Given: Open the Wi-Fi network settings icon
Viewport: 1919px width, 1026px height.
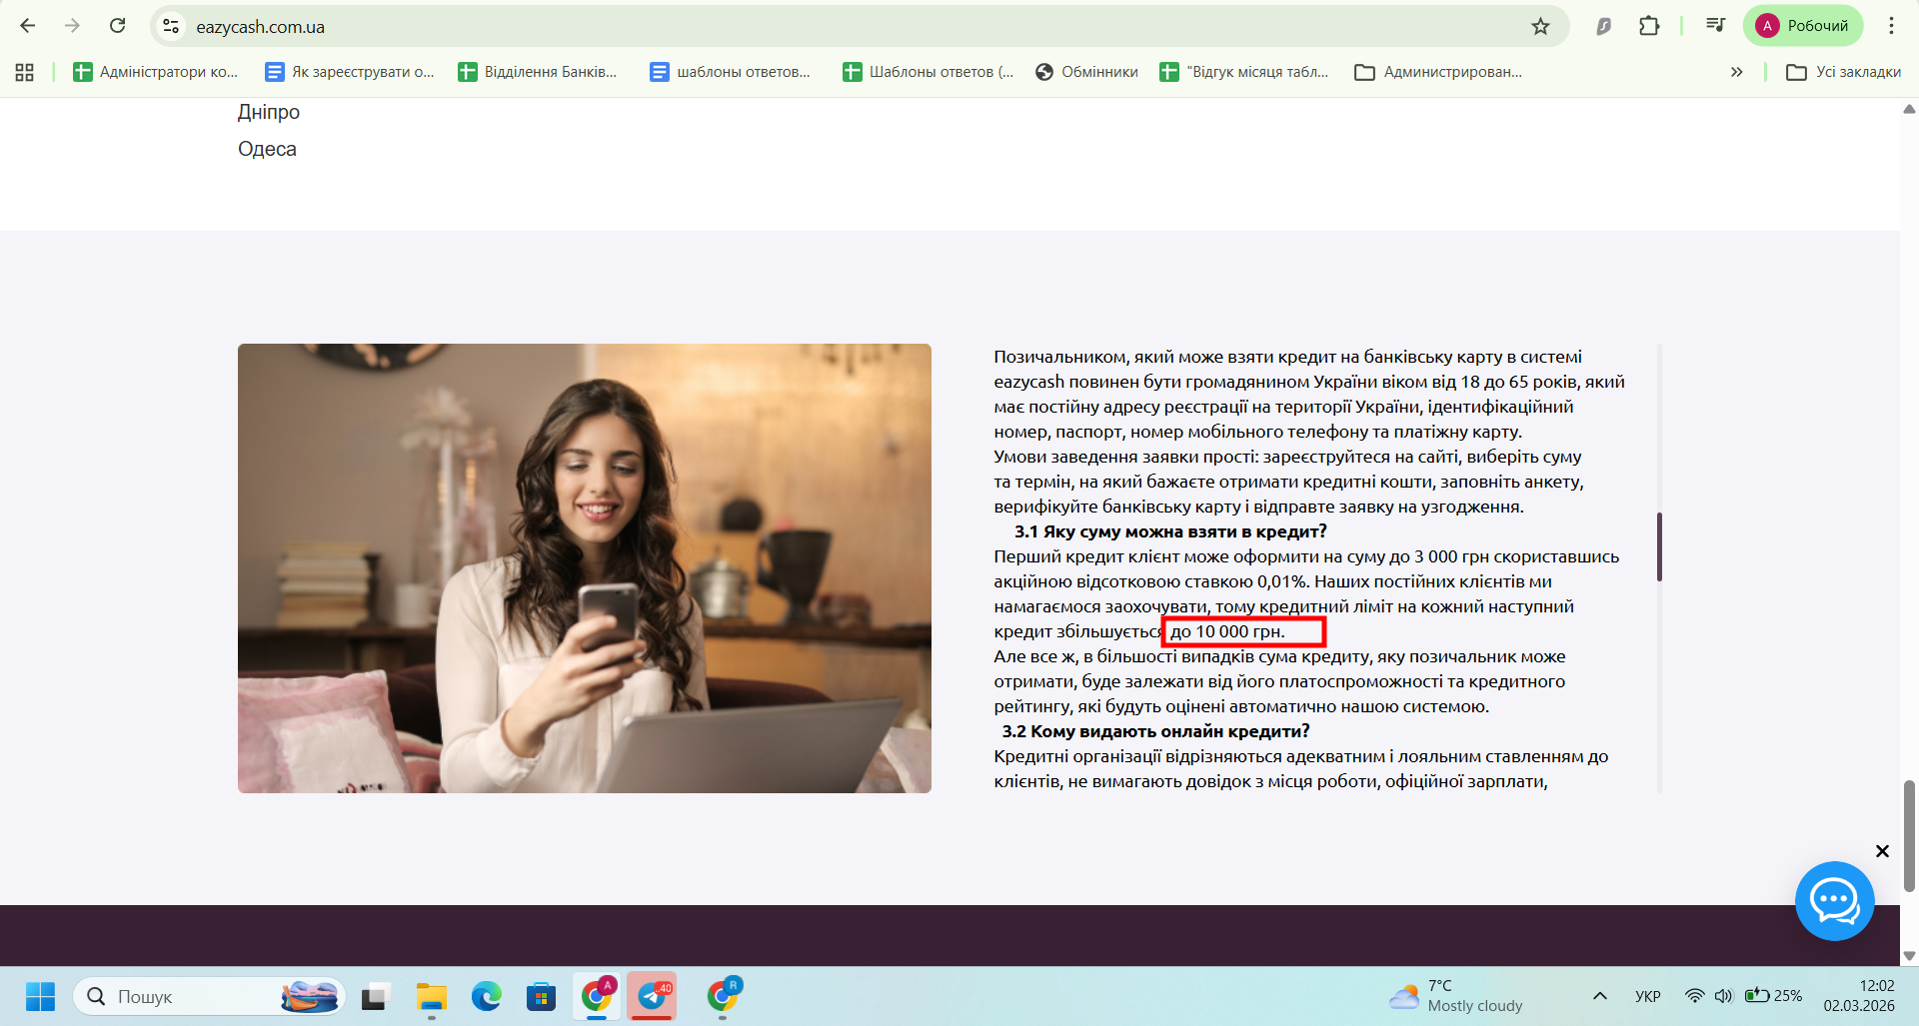Looking at the screenshot, I should click(x=1694, y=996).
